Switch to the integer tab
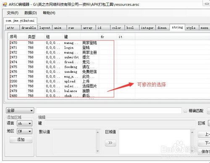This screenshot has height=163, width=210. (147, 28)
